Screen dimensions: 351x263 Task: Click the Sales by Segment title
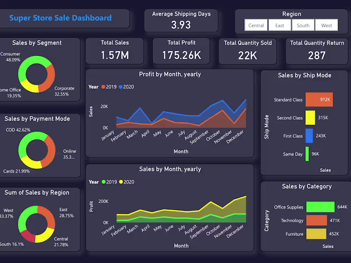click(37, 43)
